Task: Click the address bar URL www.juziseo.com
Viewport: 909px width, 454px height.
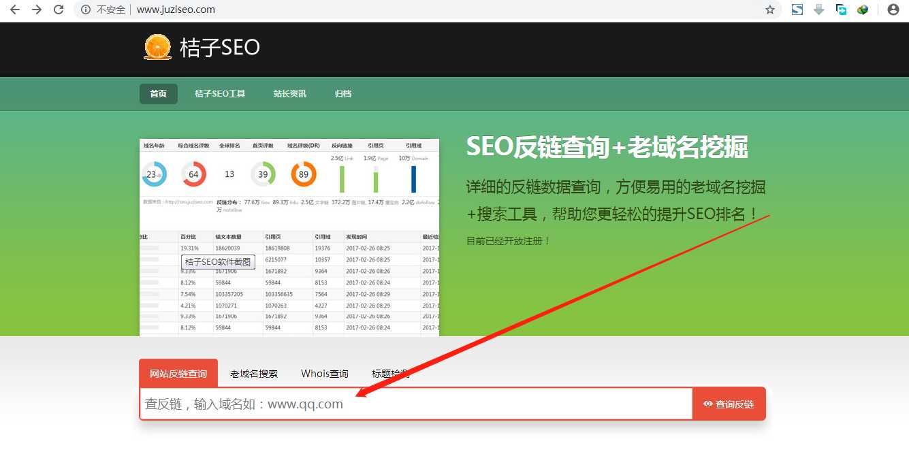Action: click(x=176, y=10)
